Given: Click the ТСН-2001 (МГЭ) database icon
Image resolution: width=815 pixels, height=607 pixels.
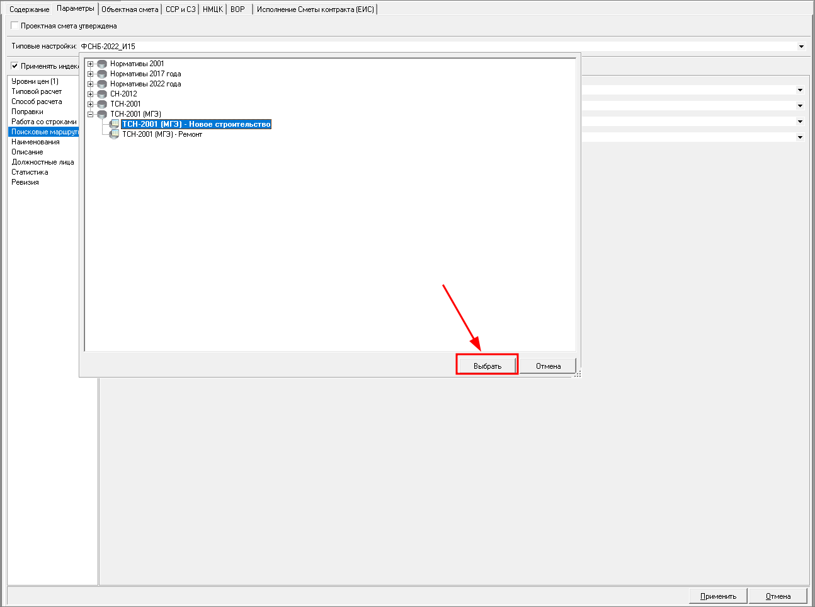Looking at the screenshot, I should [102, 114].
